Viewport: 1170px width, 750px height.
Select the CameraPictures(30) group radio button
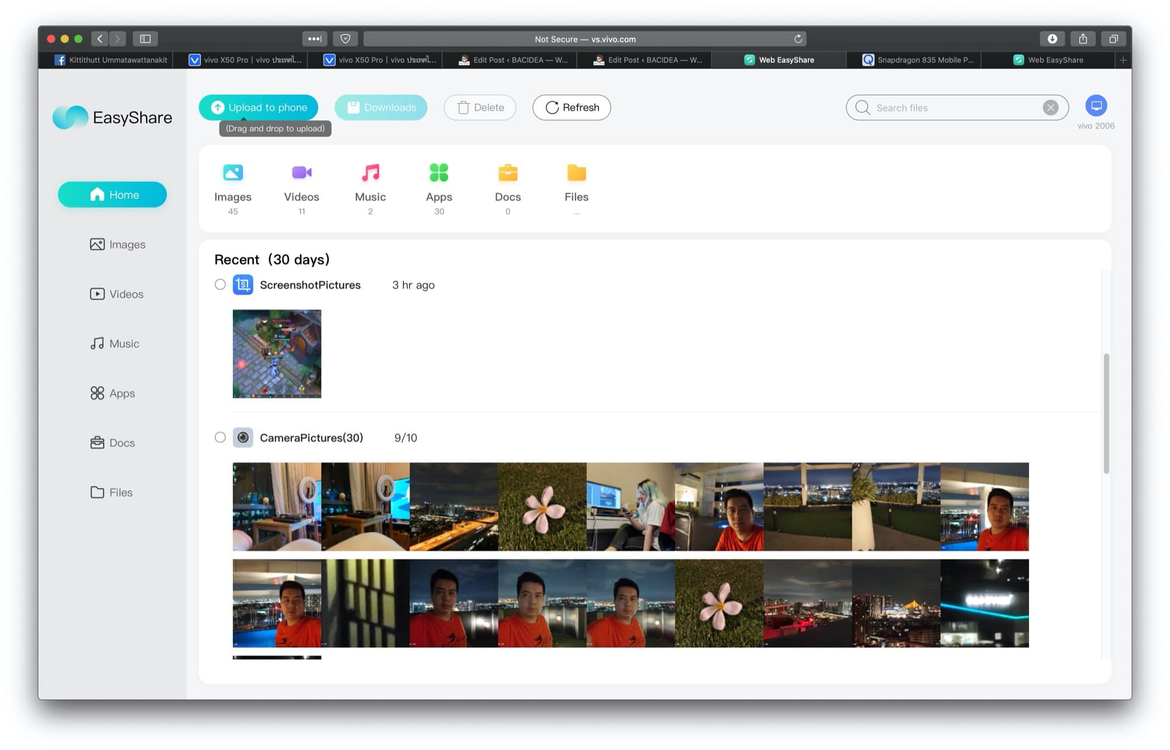click(220, 437)
